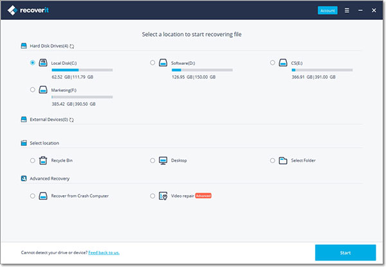The width and height of the screenshot is (386, 267).
Task: Refresh the External Devices list
Action: tap(71, 119)
